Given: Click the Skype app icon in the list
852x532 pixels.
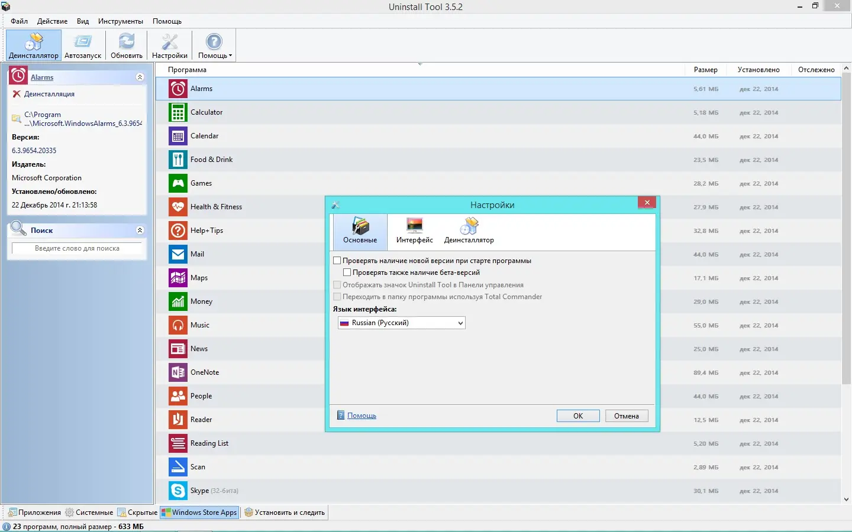Looking at the screenshot, I should pyautogui.click(x=177, y=491).
